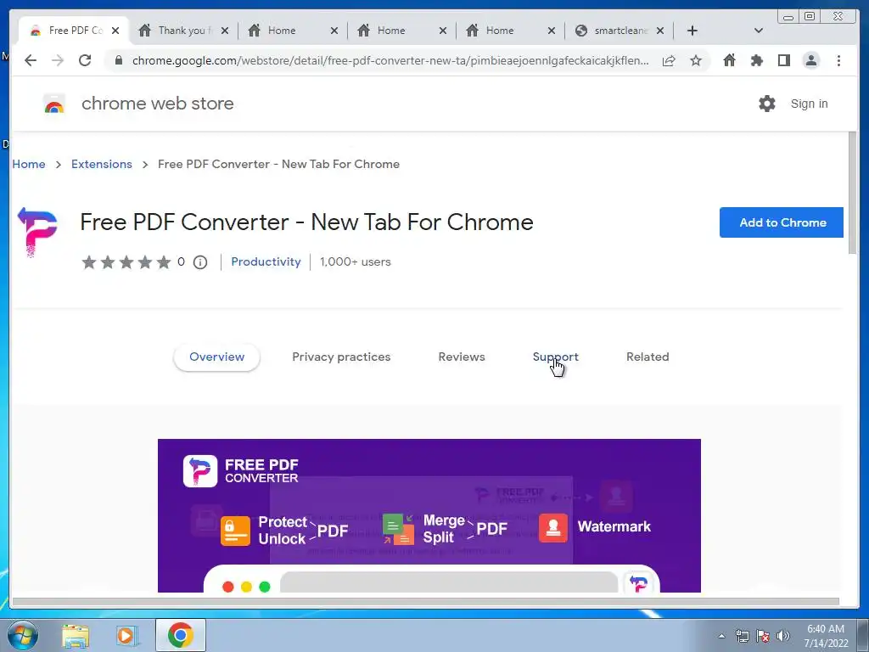Viewport: 869px width, 652px height.
Task: Expand the tab search dropdown arrow
Action: [x=759, y=31]
